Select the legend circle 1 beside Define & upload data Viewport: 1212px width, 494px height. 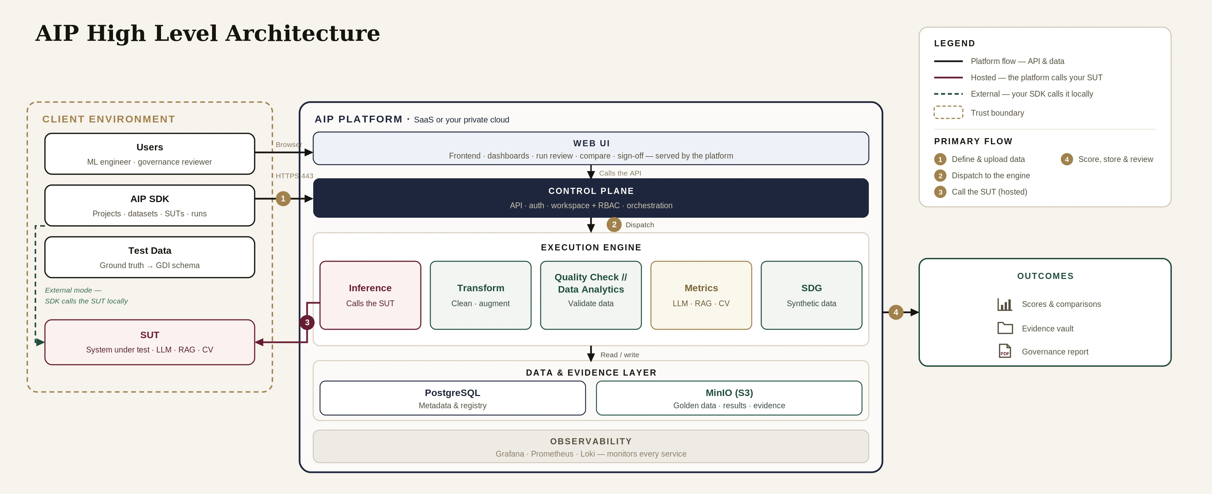pos(940,159)
